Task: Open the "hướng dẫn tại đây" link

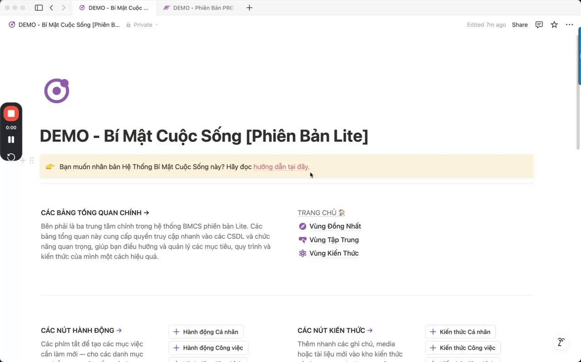Action: coord(281,167)
